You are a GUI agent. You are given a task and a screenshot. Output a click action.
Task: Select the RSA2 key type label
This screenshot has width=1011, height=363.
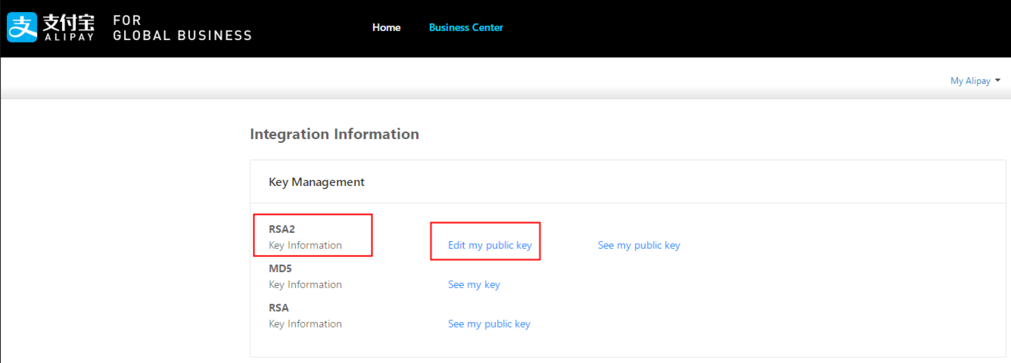click(282, 229)
